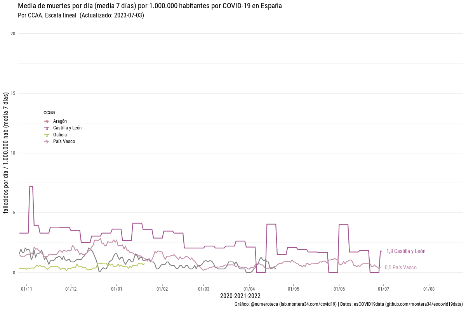The image size is (466, 310).
Task: Select the Galicia legend label
Action: pyautogui.click(x=60, y=135)
